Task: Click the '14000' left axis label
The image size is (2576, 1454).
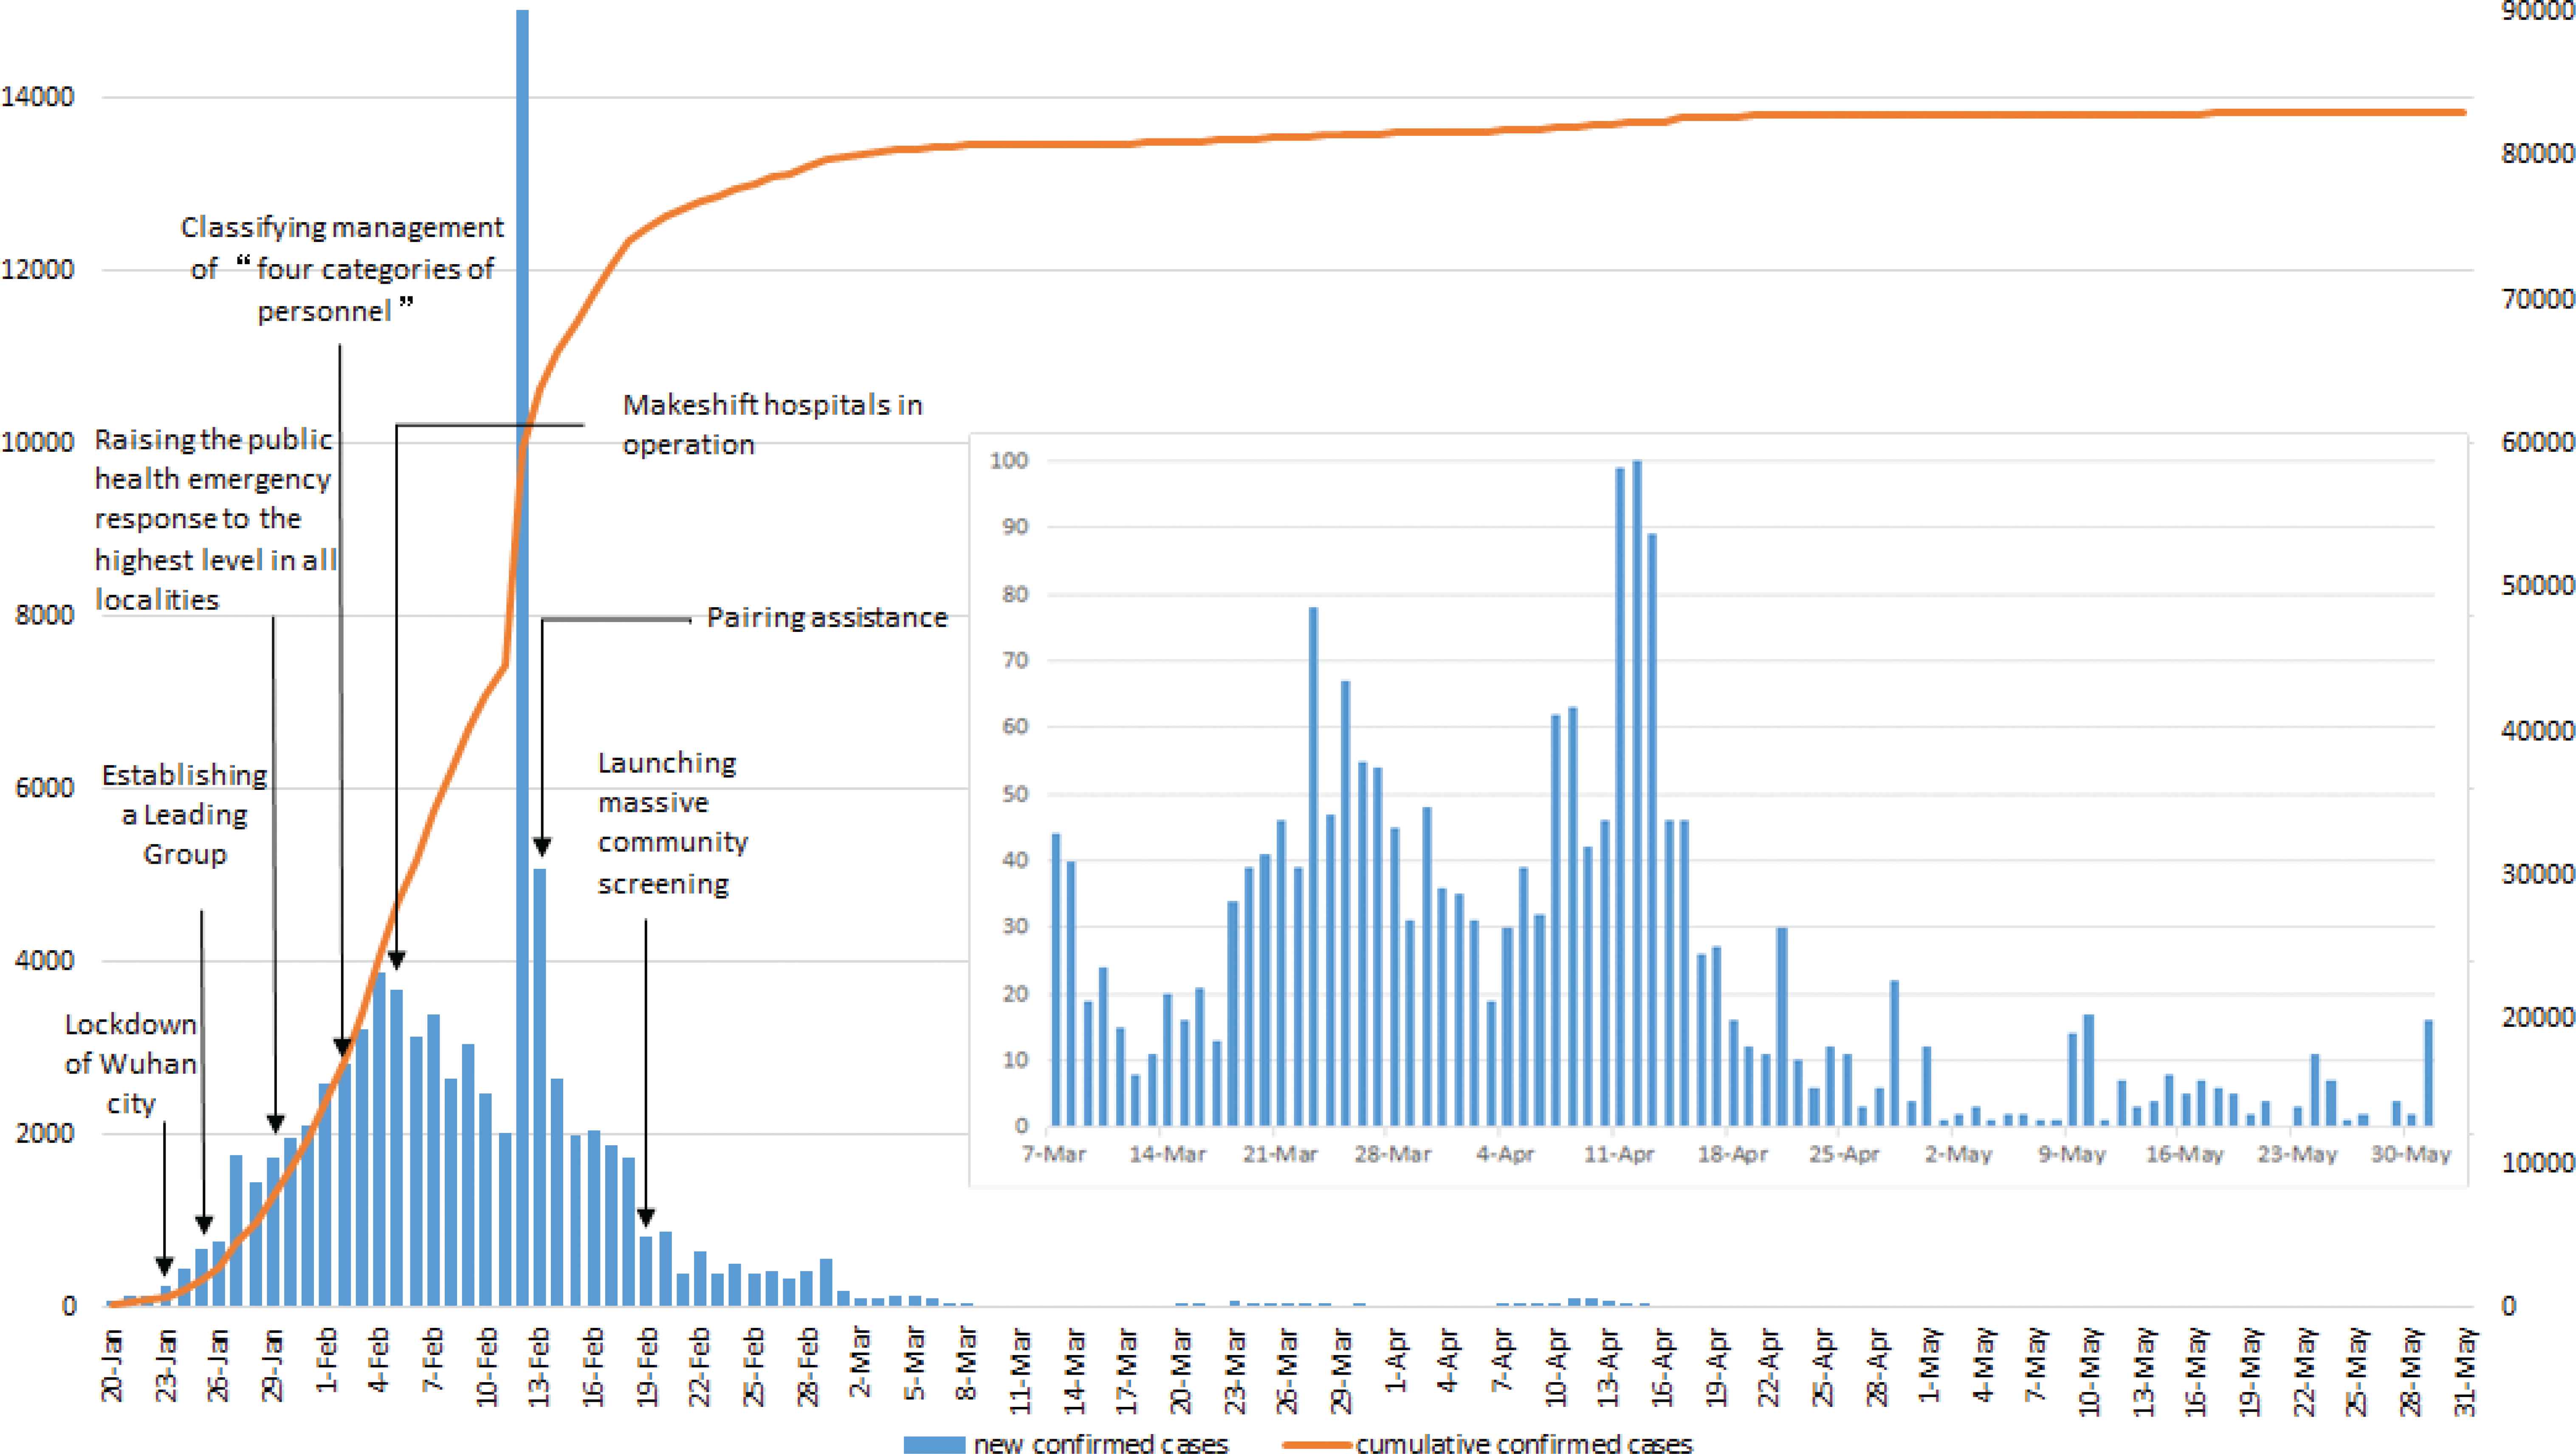Action: [x=38, y=97]
